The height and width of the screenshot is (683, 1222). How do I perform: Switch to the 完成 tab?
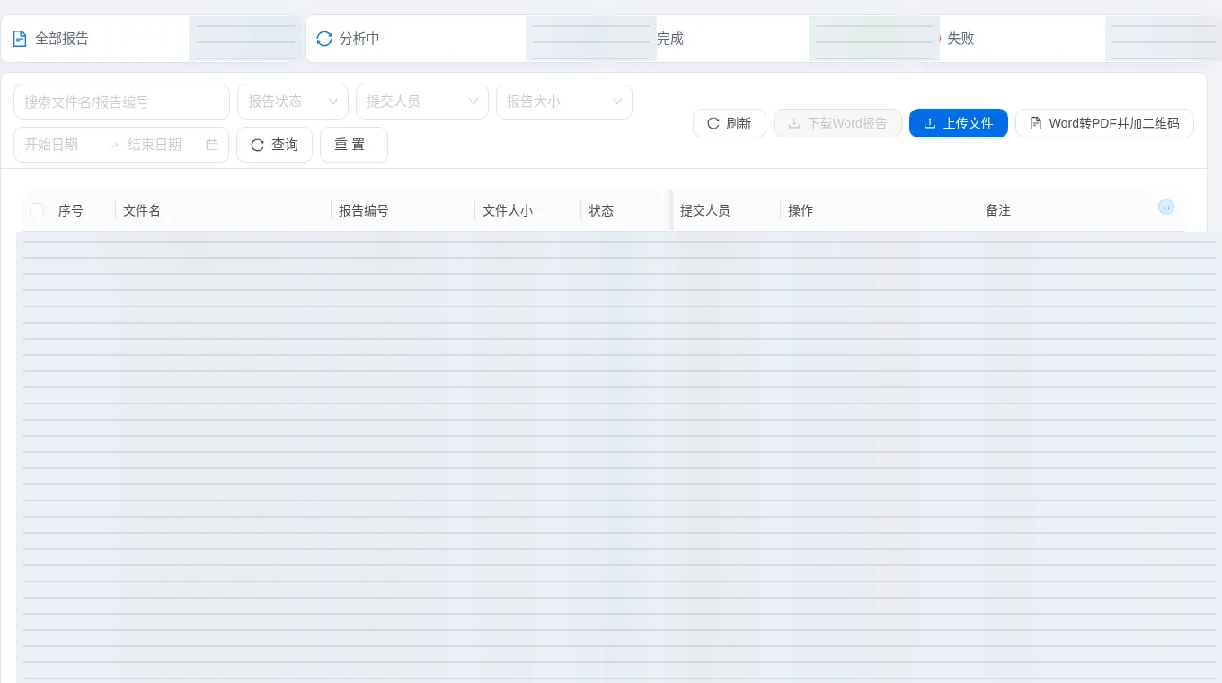(x=670, y=39)
